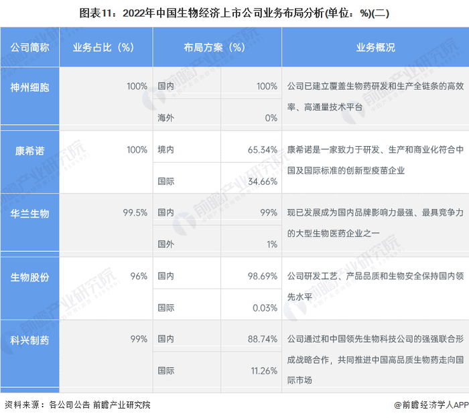
Task: Click the 生物股份 company cell
Action: tap(29, 288)
